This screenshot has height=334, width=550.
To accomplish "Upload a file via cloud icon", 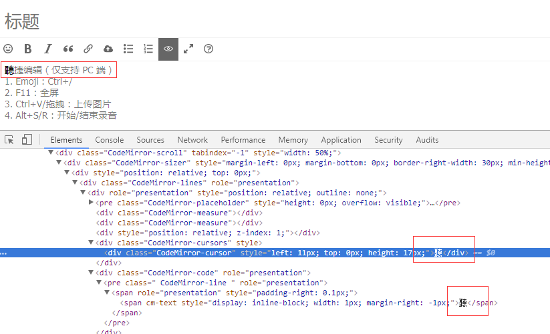I will coord(108,49).
